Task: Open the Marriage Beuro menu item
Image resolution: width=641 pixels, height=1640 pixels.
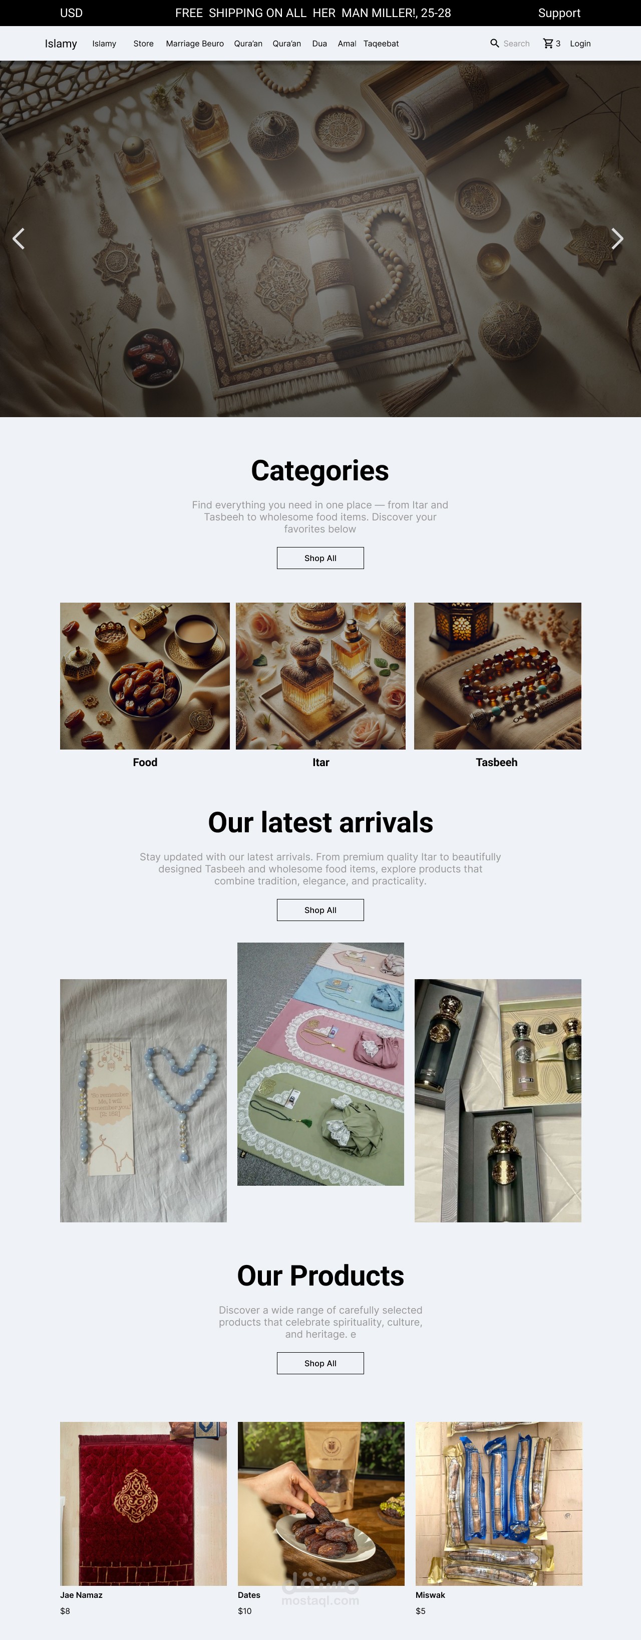Action: click(195, 43)
